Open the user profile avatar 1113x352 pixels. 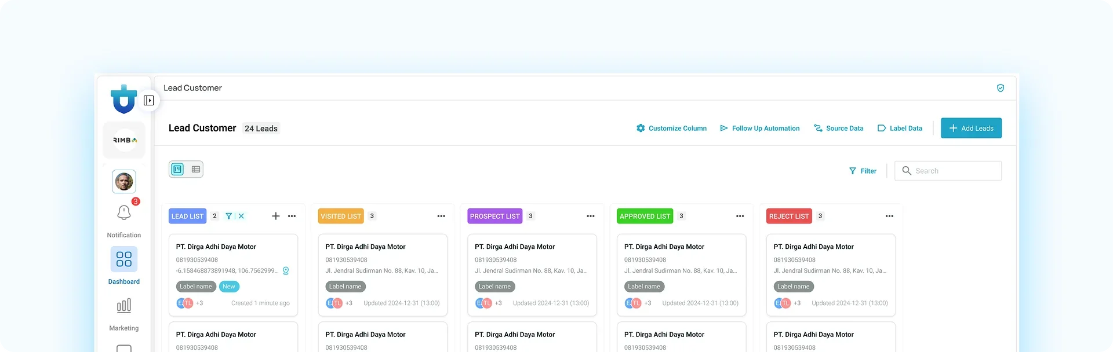tap(124, 182)
